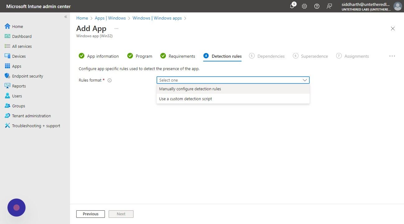
Task: Click the user account avatar
Action: [x=397, y=6]
